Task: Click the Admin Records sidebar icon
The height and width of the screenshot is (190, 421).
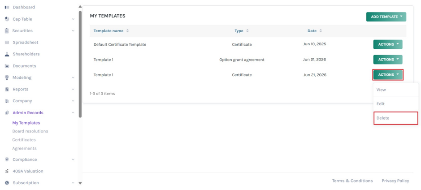Action: click(x=7, y=113)
